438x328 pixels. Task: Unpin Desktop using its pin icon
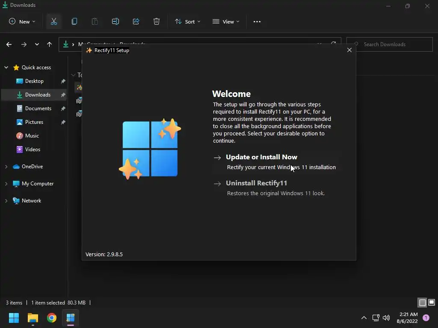(63, 81)
